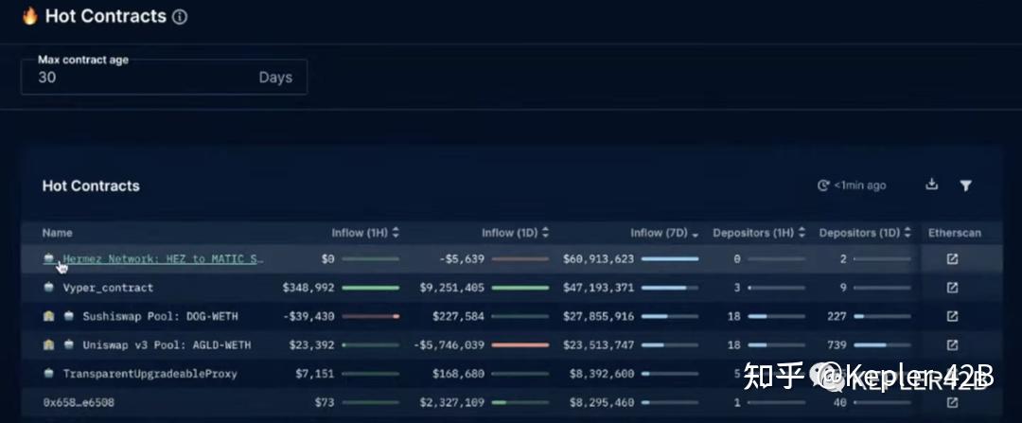Download the Hot Contracts table data
Image resolution: width=1022 pixels, height=423 pixels.
pos(932,185)
